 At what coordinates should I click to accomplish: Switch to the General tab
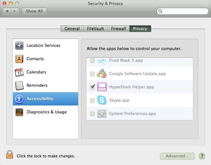[72, 29]
